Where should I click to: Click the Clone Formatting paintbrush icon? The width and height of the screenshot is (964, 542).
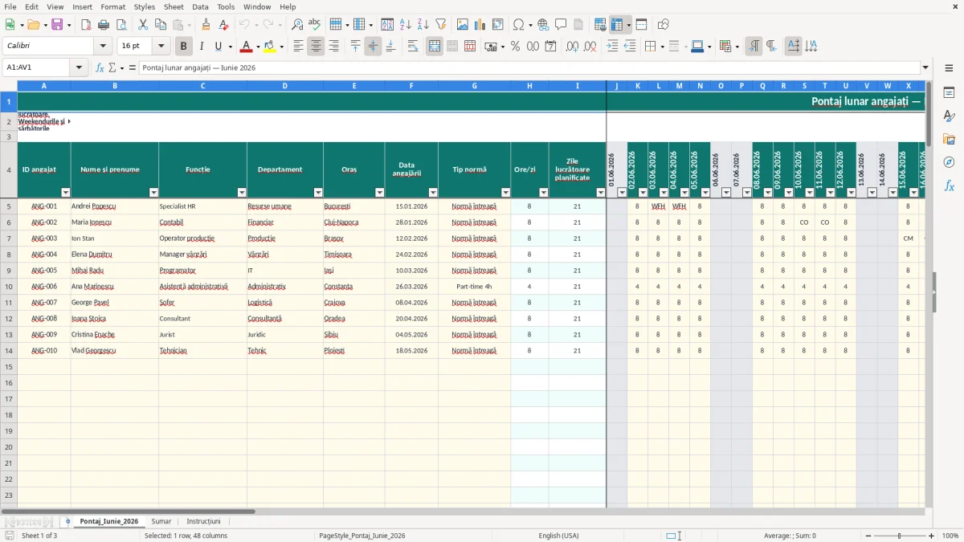206,25
